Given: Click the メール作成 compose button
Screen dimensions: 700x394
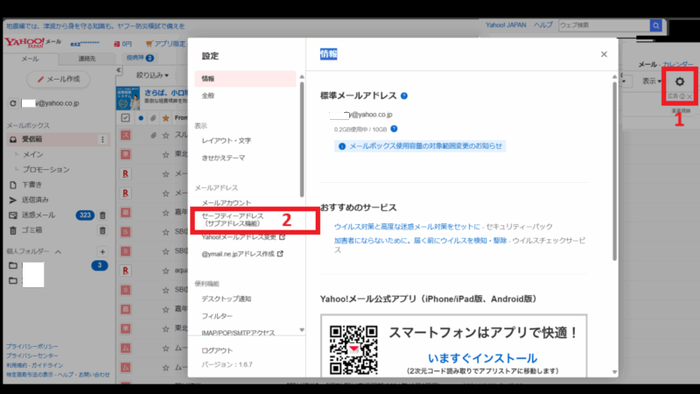Looking at the screenshot, I should pyautogui.click(x=59, y=79).
